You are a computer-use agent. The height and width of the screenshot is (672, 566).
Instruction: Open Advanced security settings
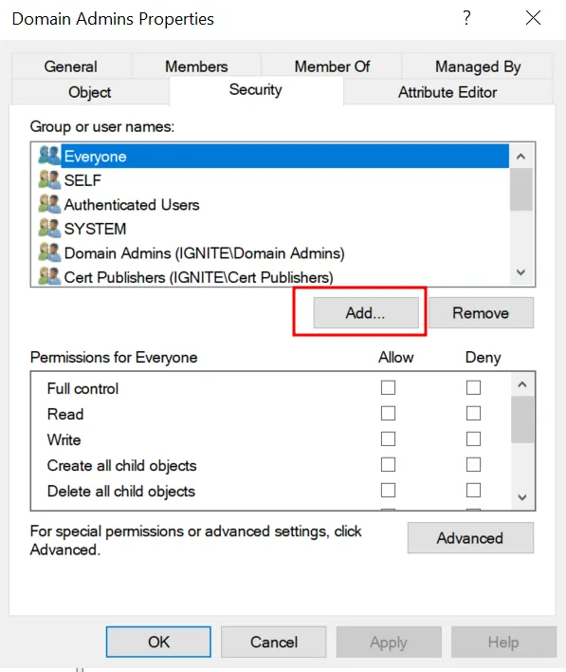[x=470, y=538]
